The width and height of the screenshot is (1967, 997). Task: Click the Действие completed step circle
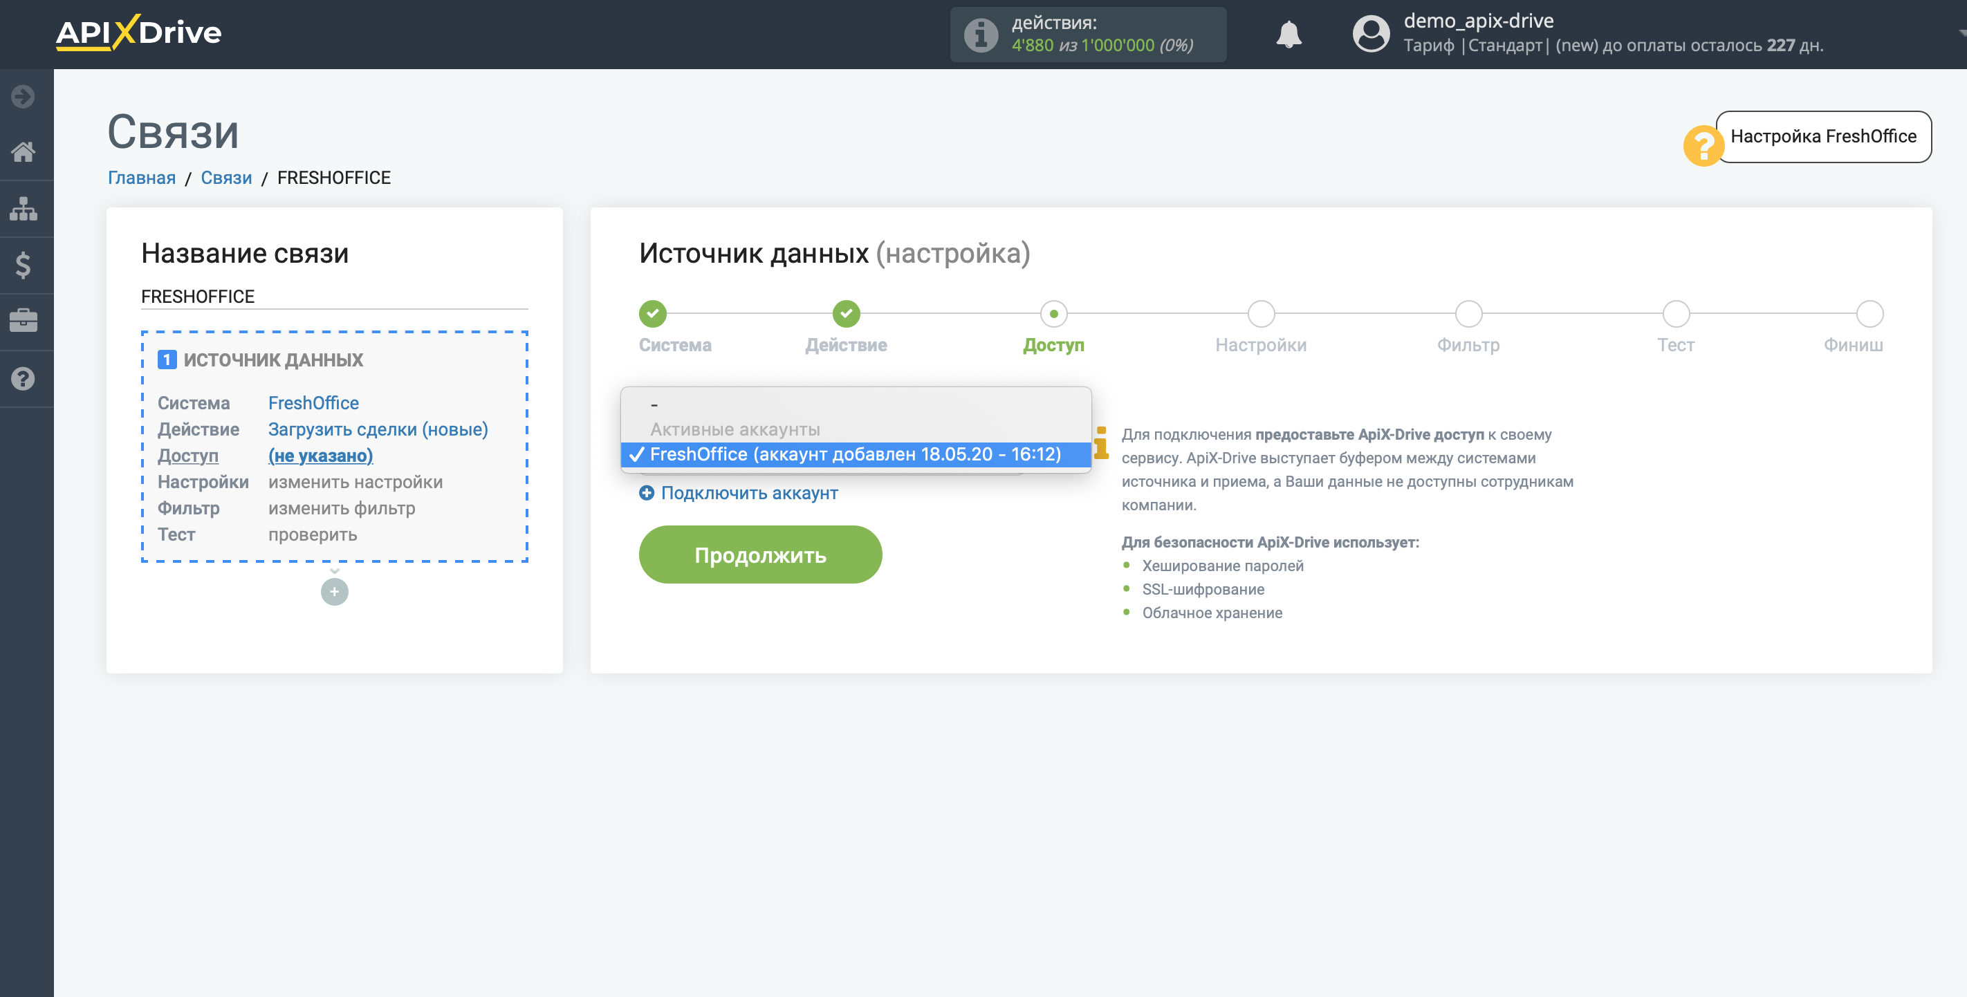[846, 313]
